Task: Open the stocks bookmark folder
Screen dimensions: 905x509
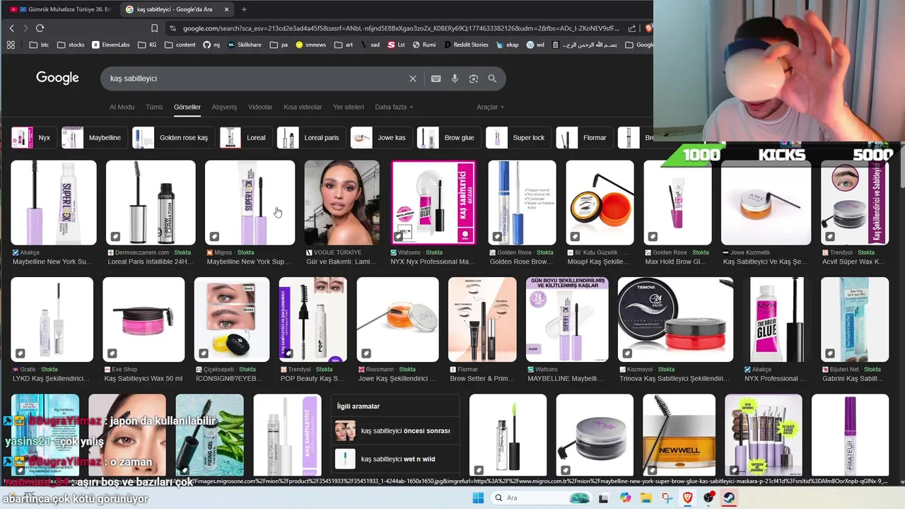Action: [x=71, y=45]
